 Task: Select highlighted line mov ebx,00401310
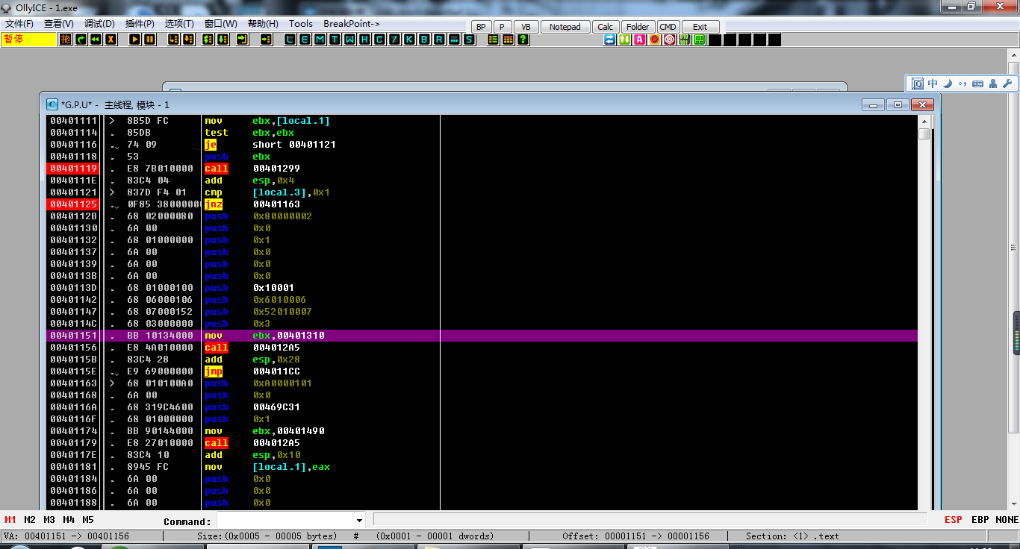tap(482, 336)
